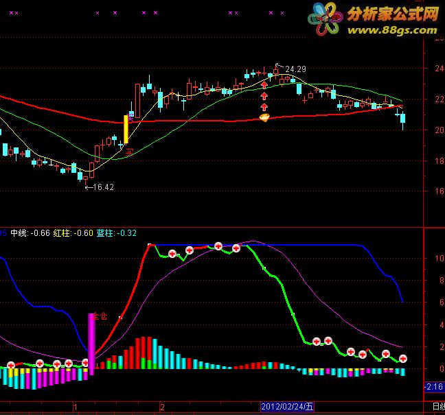Click the 24 price axis label
Image resolution: width=445 pixels, height=415 pixels.
pyautogui.click(x=439, y=69)
